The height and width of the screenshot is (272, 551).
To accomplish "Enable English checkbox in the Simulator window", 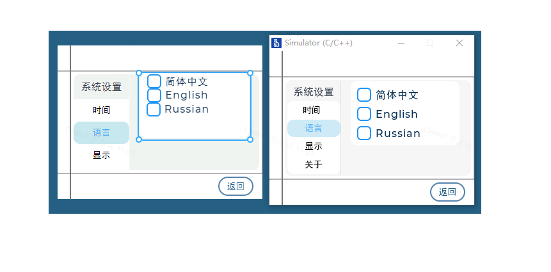I will [364, 114].
